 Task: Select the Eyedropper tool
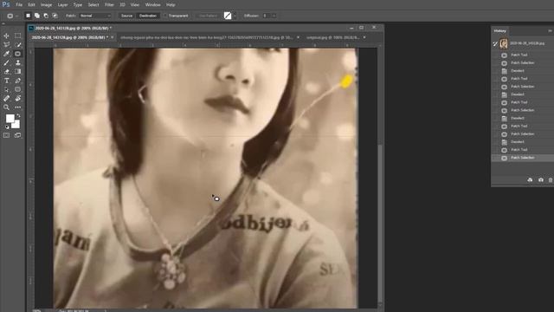pyautogui.click(x=6, y=54)
